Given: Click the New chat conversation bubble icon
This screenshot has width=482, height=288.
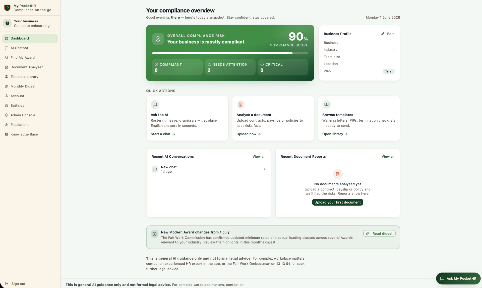Looking at the screenshot, I should 155,169.
